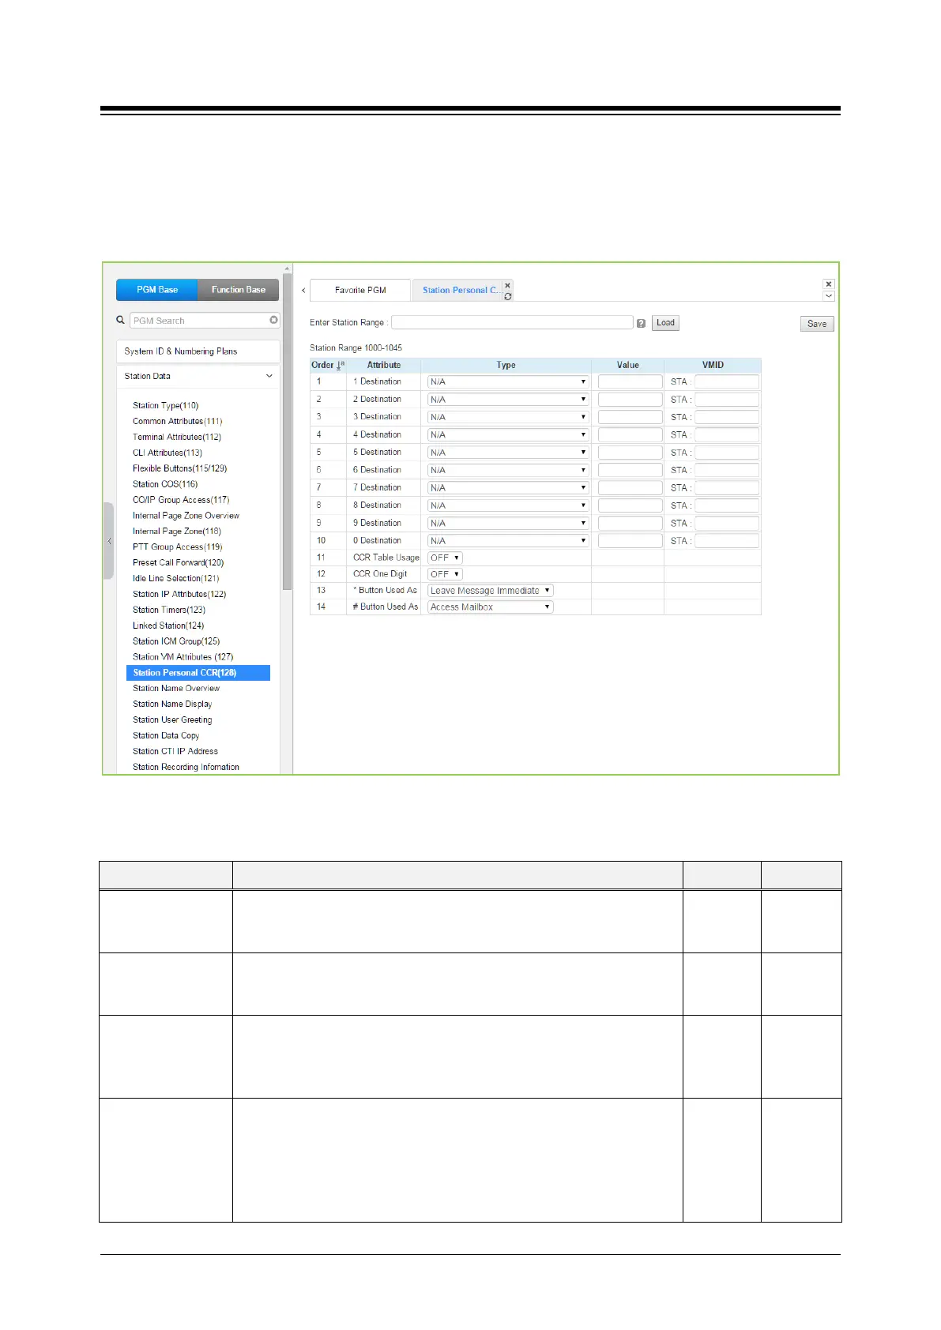This screenshot has width=941, height=1330.
Task: Open Linked Station(124)
Action: click(x=167, y=626)
